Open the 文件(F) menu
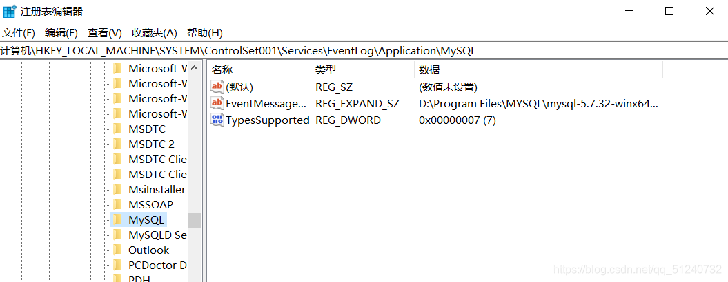 pos(19,33)
